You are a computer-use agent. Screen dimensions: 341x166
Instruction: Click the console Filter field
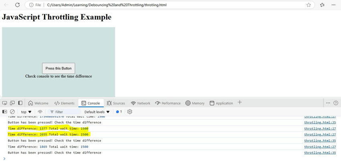(x=64, y=112)
